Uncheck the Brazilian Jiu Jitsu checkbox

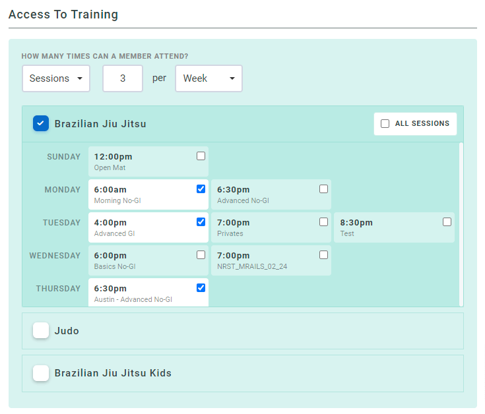41,123
